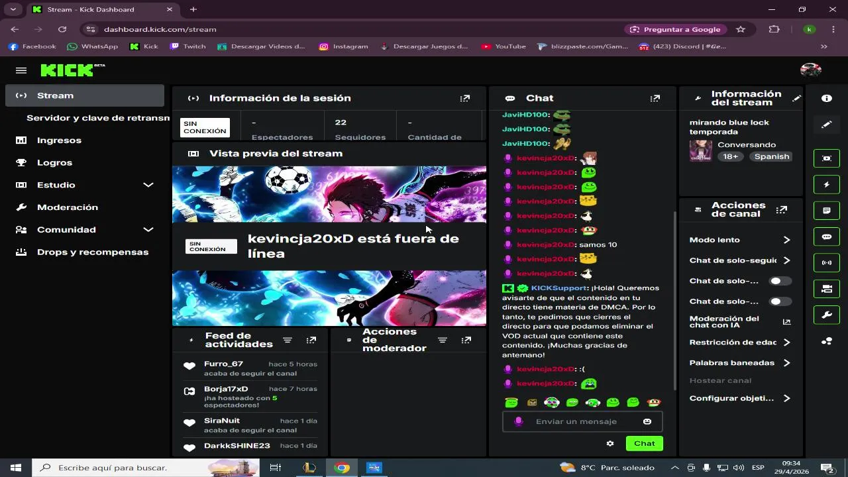848x477 pixels.
Task: Open the Modo lento options arrow
Action: (x=786, y=240)
